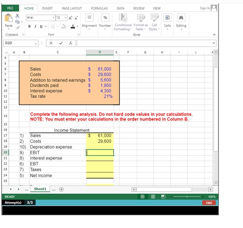Open the Alignment group
Image resolution: width=243 pixels, height=228 pixels.
click(x=89, y=21)
